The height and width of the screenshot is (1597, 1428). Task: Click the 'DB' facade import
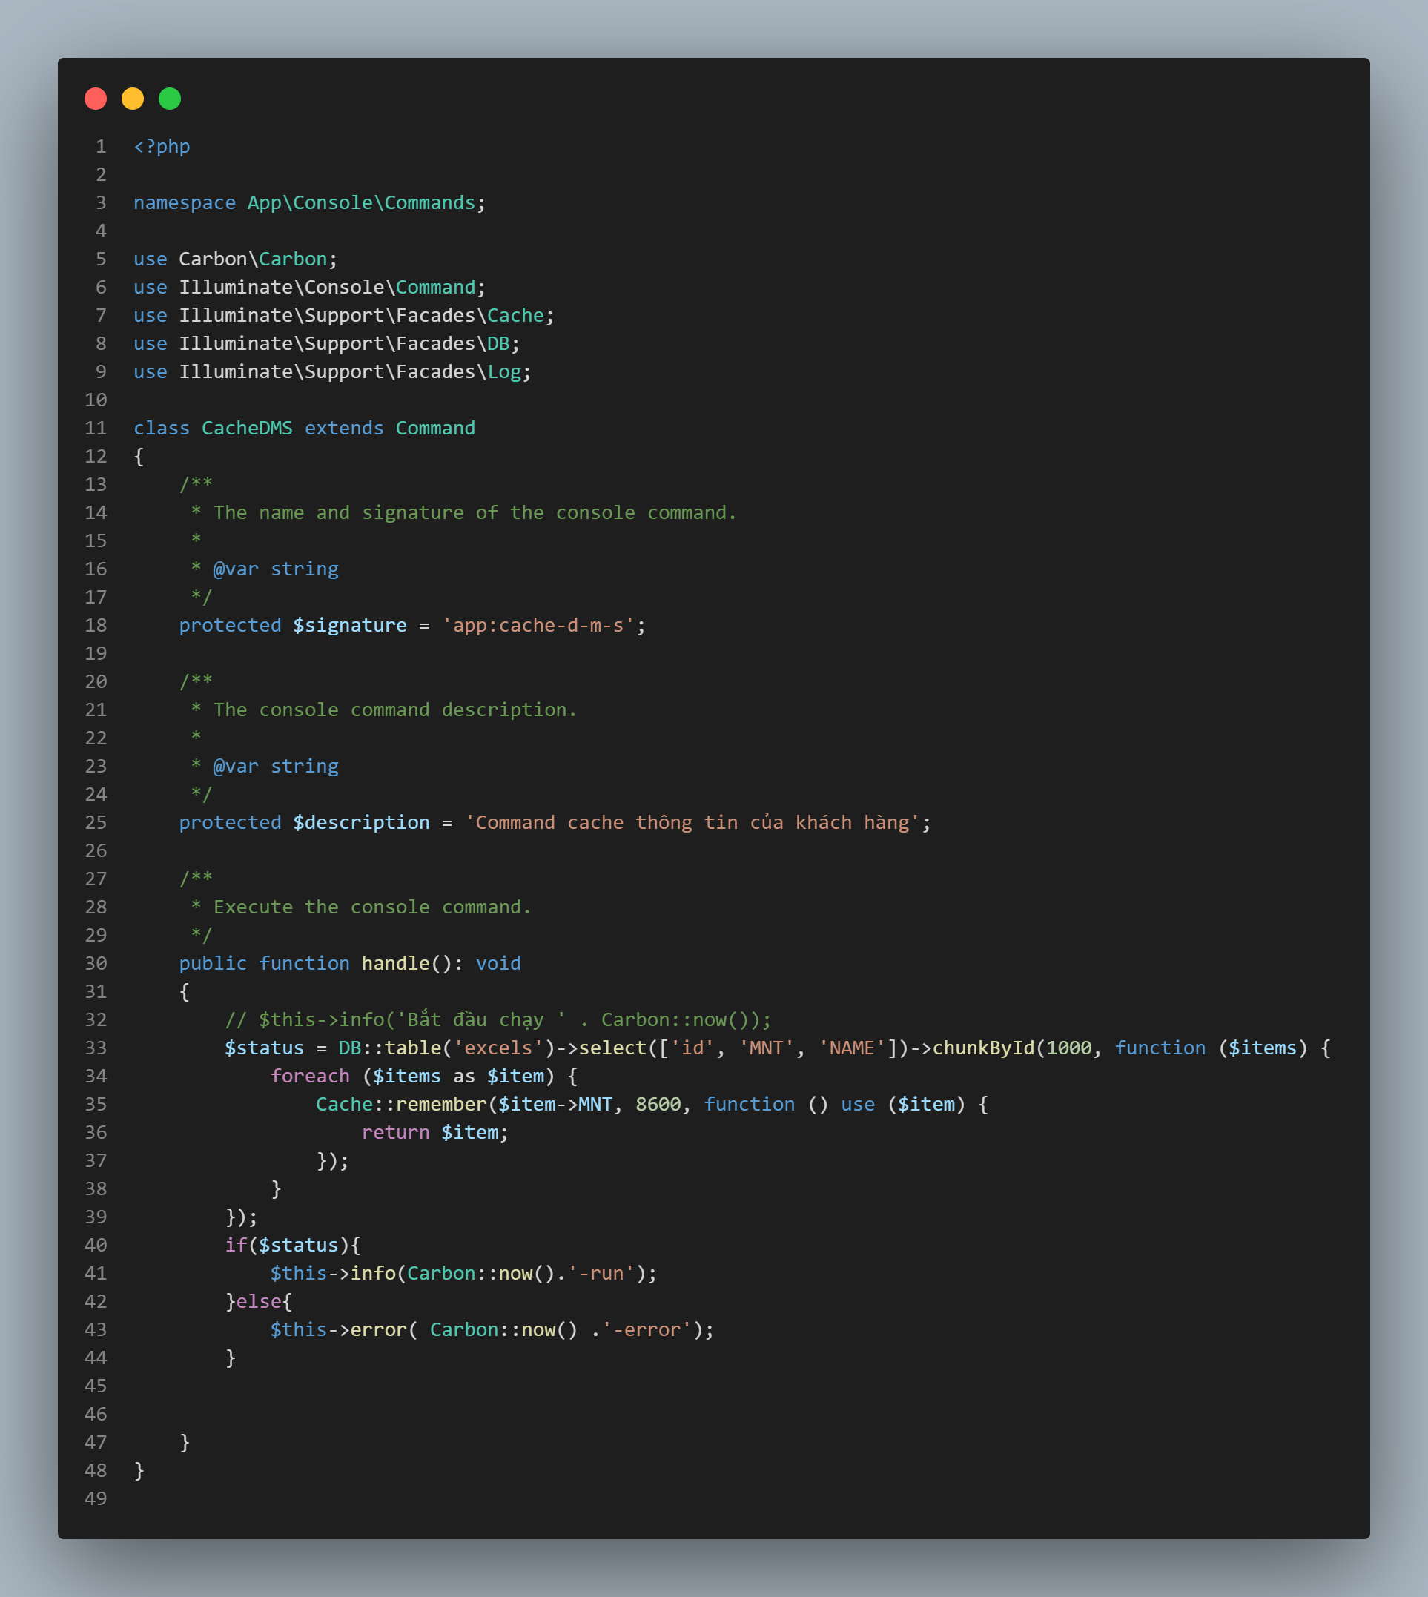[498, 344]
